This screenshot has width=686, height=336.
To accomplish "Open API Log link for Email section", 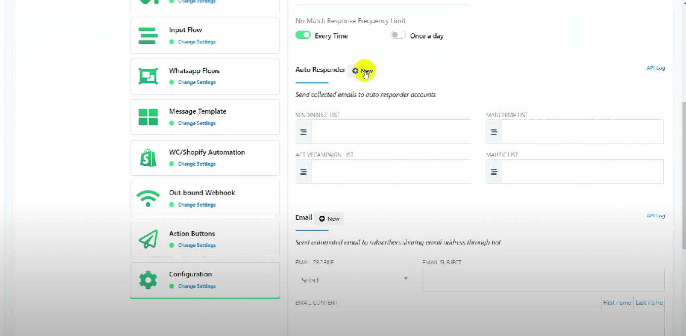I will (x=655, y=216).
